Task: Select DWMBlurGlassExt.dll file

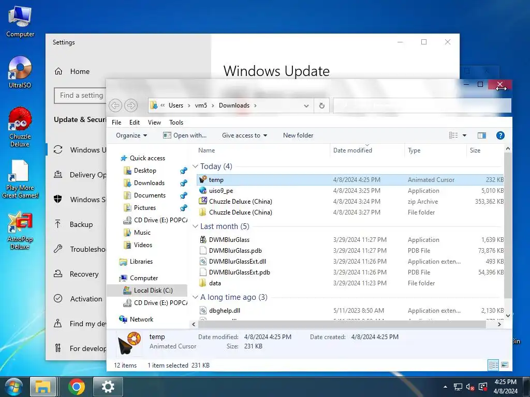Action: tap(350, 261)
